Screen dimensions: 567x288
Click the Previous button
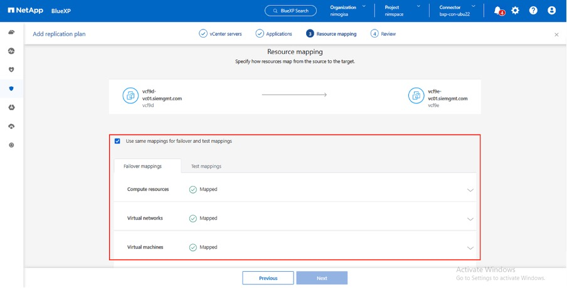tap(268, 278)
